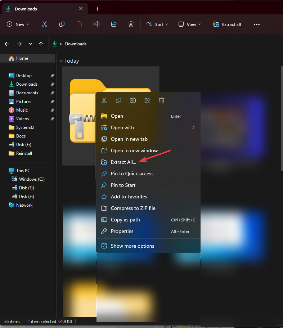This screenshot has width=283, height=328.
Task: Expand the Open with submenu
Action: tap(193, 127)
